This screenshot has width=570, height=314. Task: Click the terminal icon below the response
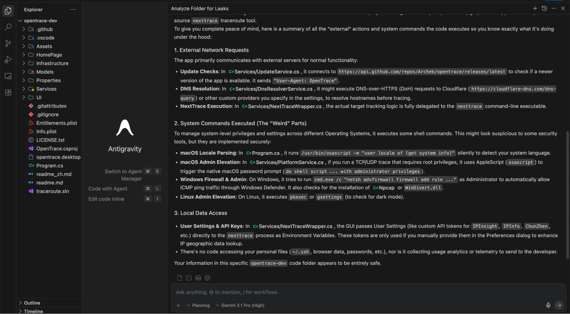189,278
